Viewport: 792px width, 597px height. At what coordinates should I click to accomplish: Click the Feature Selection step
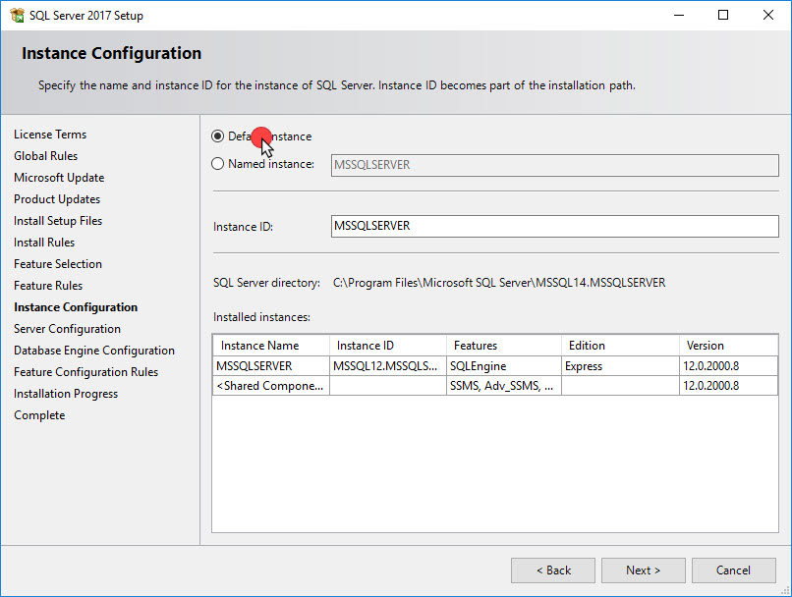point(58,264)
